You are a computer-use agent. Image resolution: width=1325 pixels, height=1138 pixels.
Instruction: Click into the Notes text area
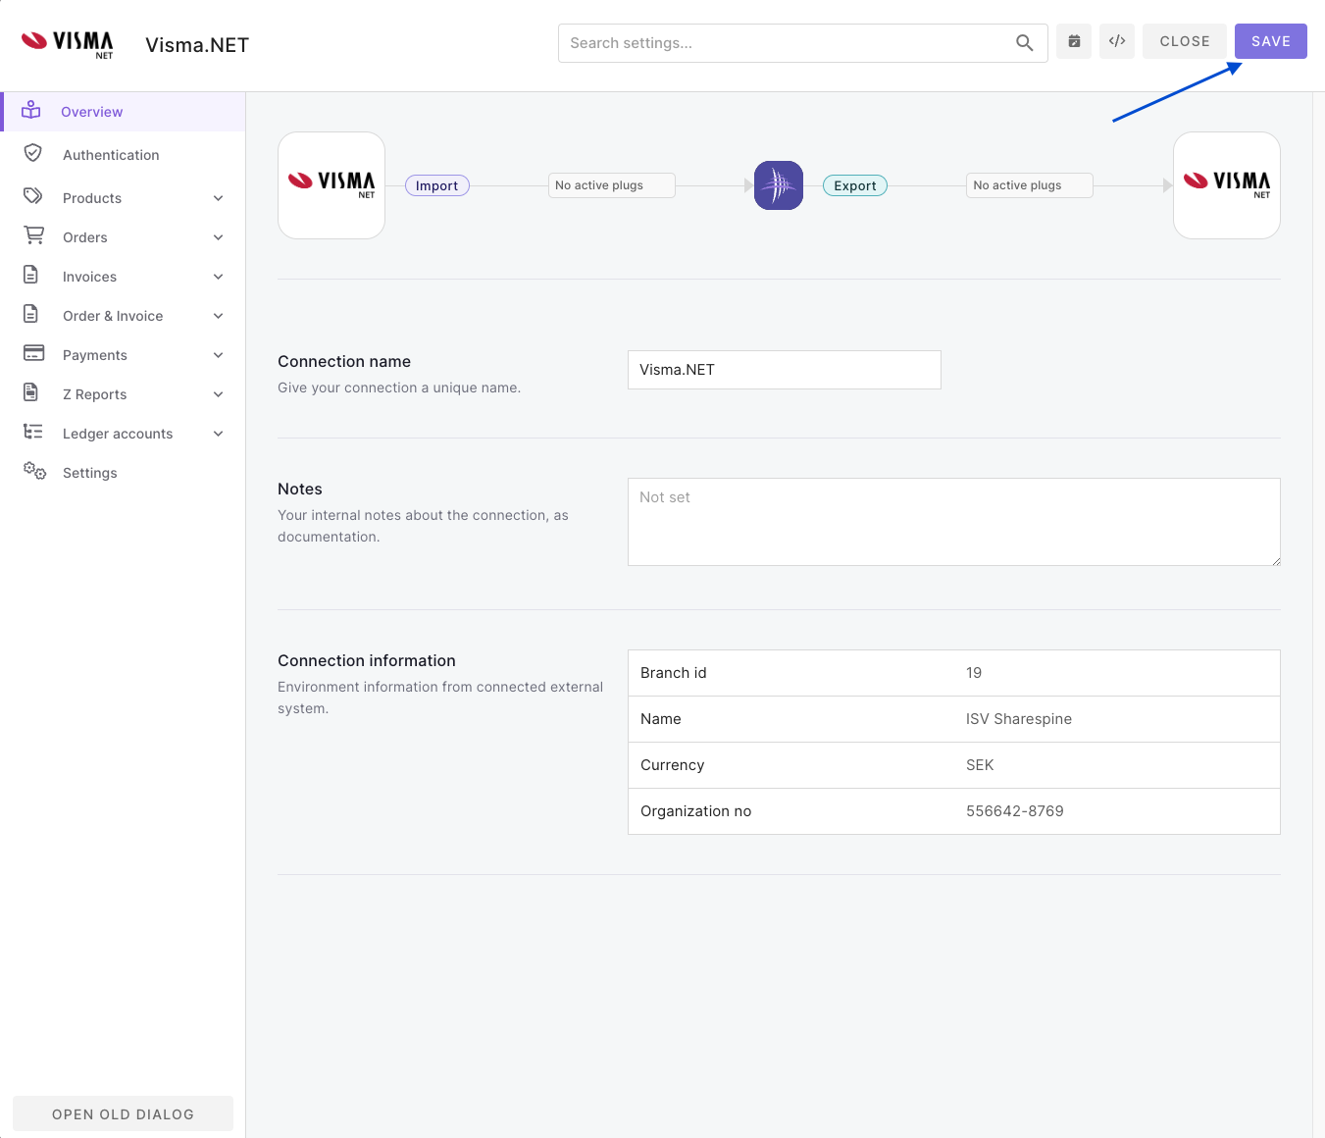[953, 522]
